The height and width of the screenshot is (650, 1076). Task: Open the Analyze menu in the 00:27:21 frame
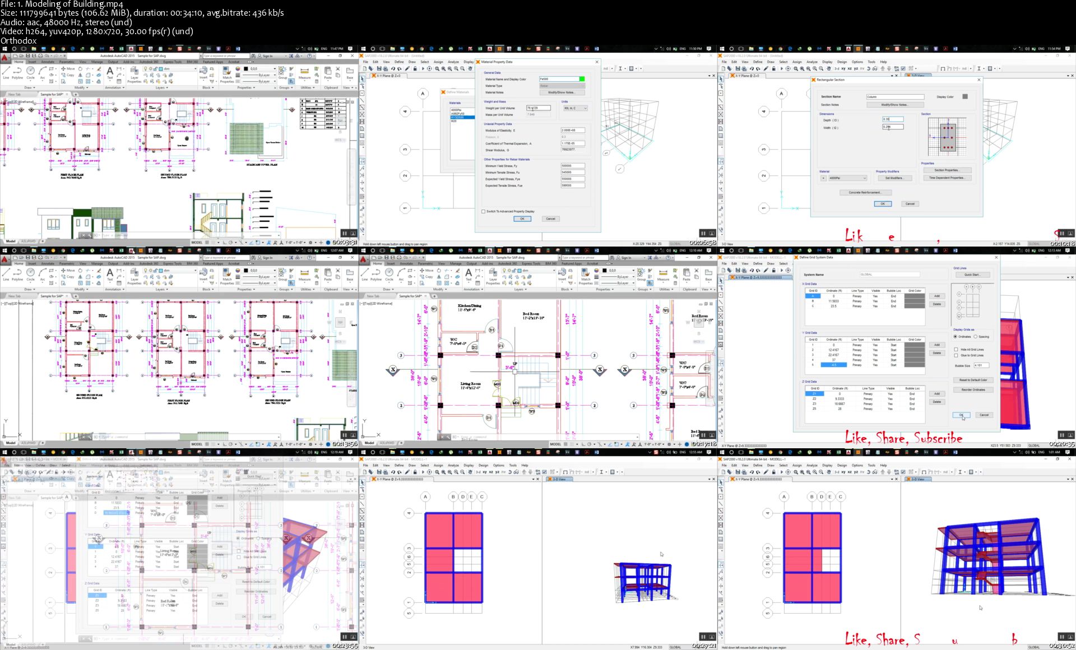point(453,465)
